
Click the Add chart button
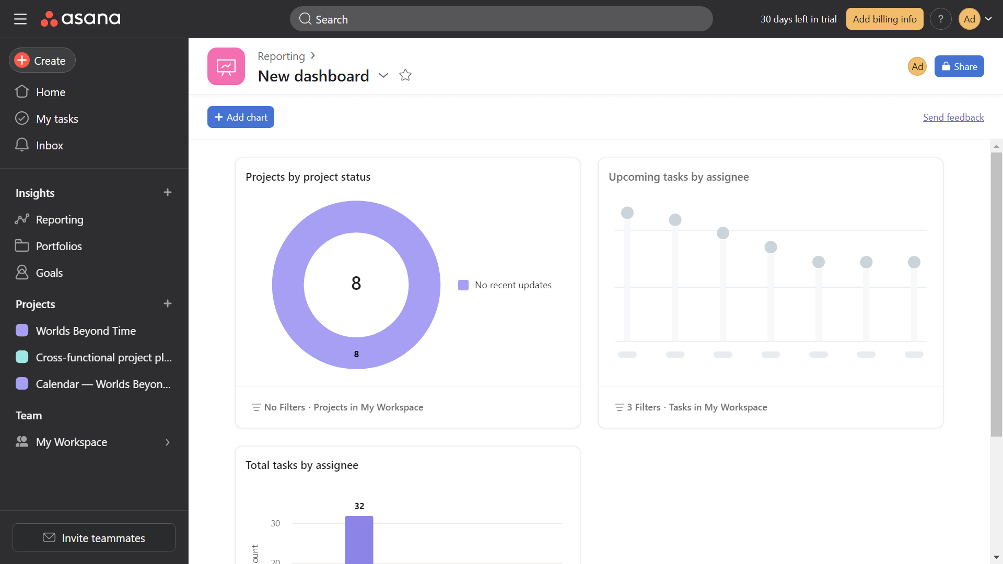(240, 116)
